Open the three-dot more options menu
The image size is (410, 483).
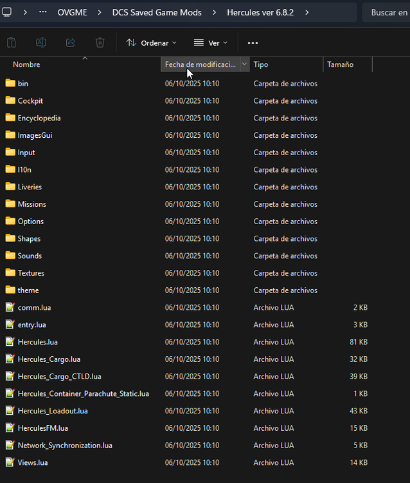[253, 43]
